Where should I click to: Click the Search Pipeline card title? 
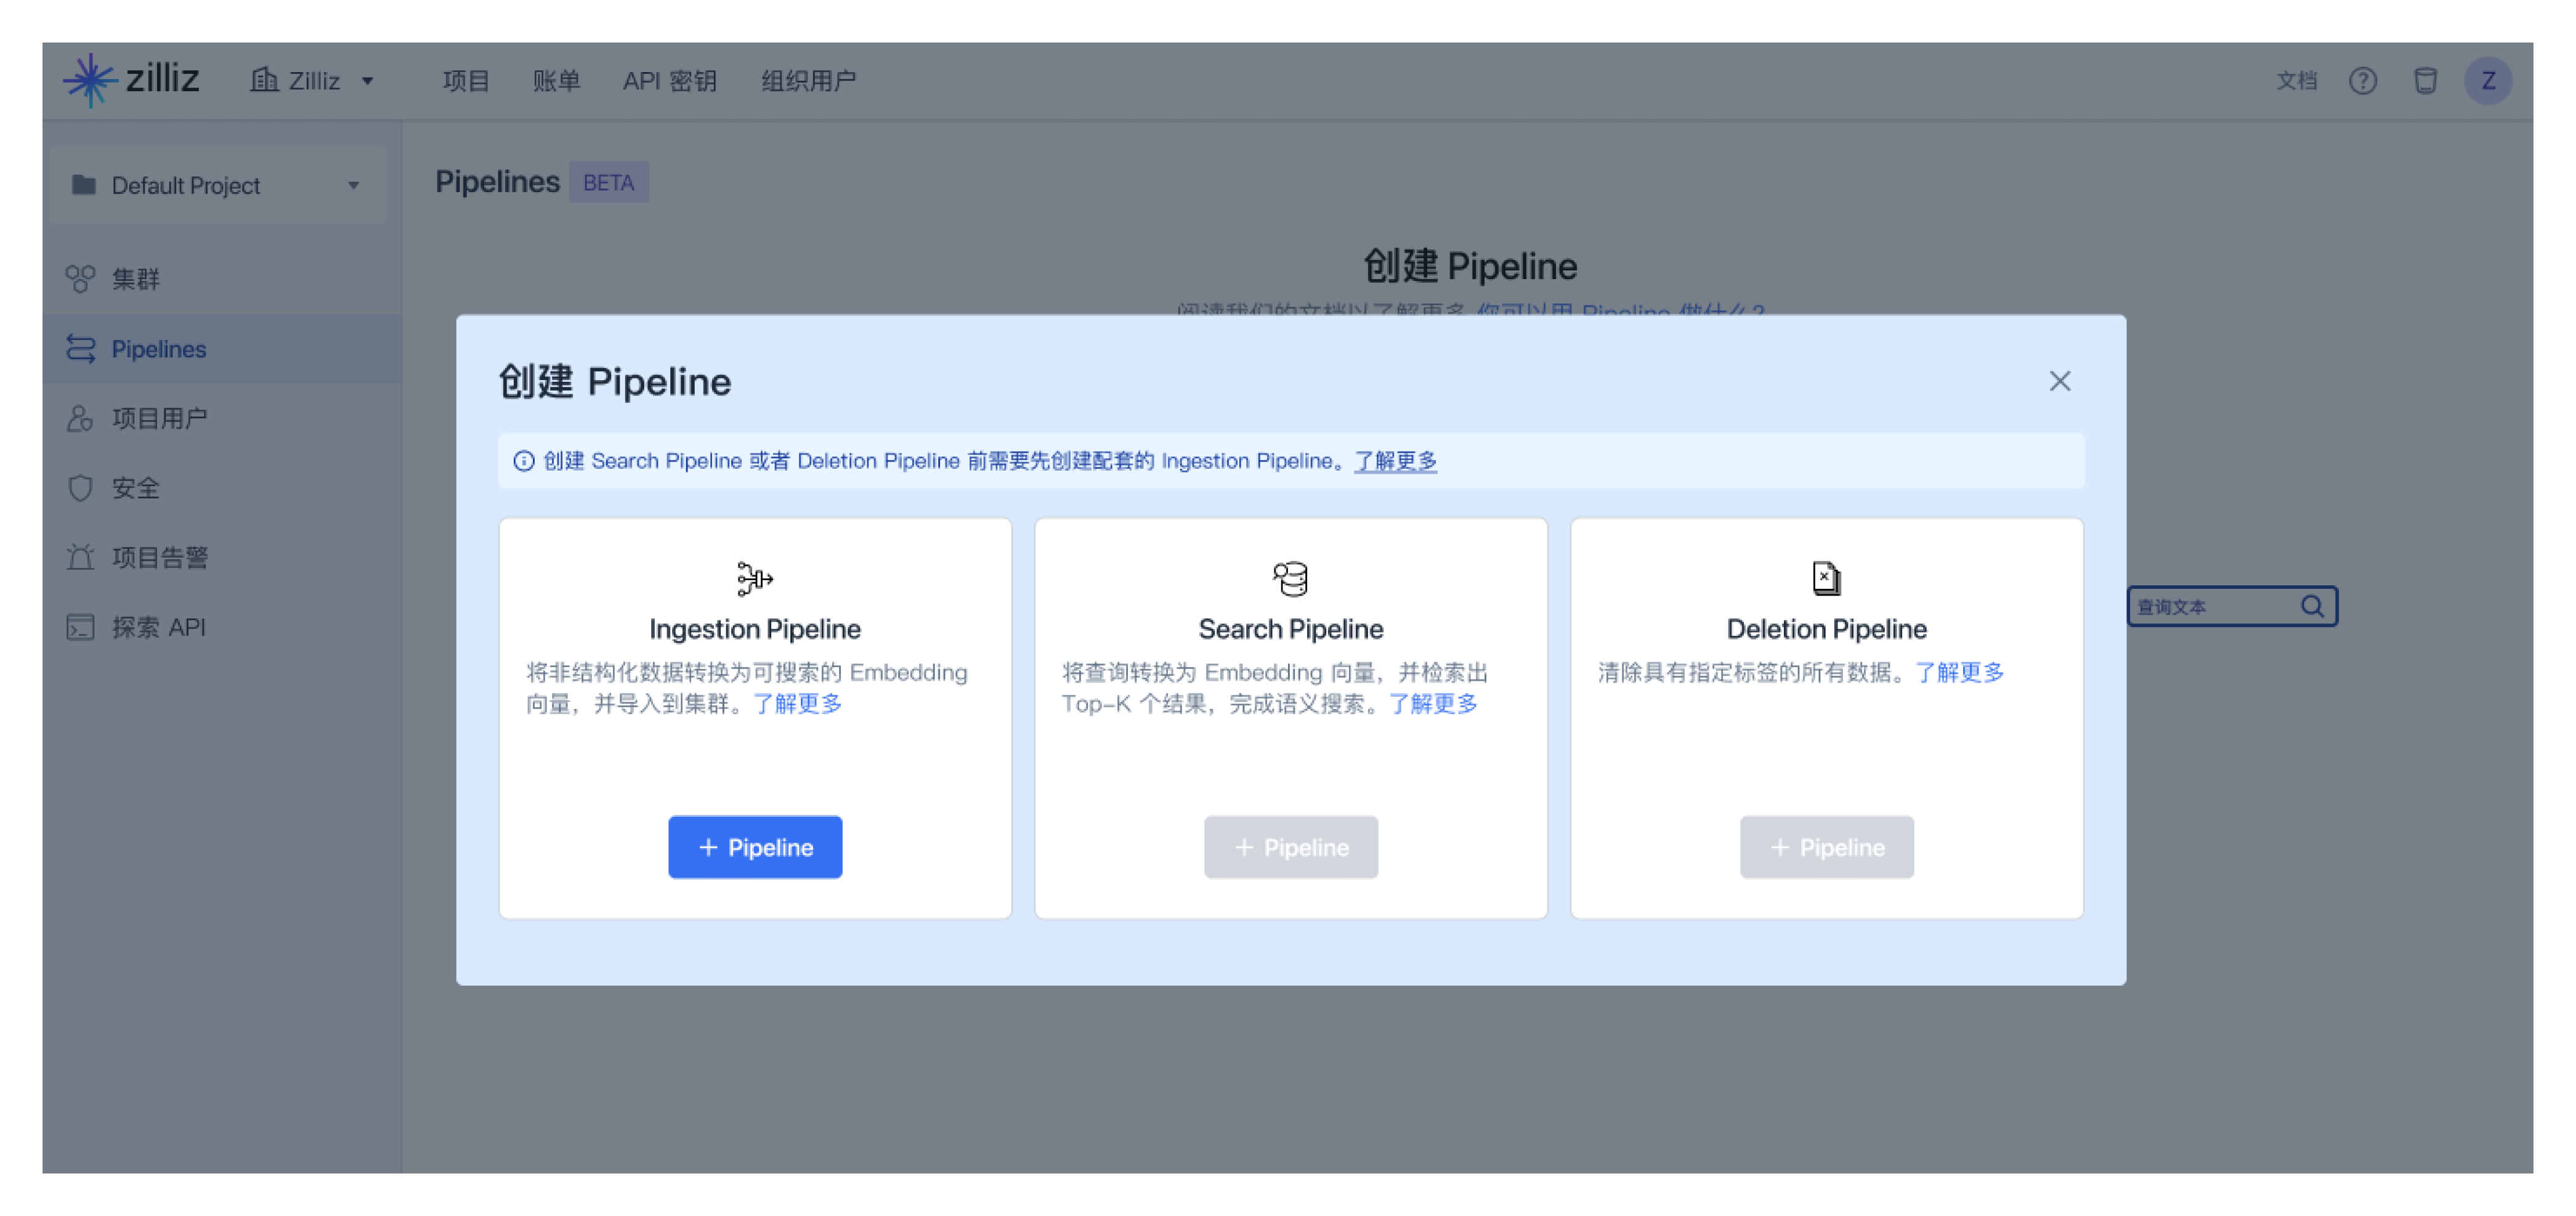1290,629
